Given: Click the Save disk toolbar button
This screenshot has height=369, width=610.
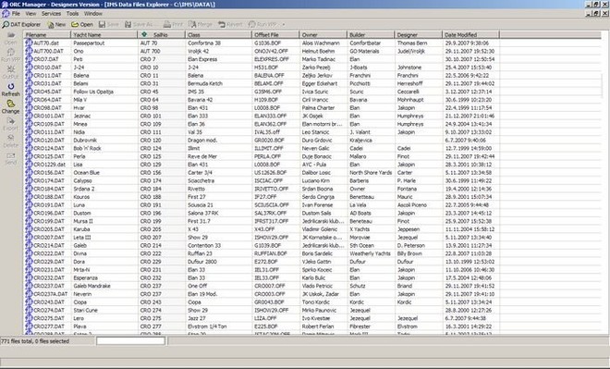Looking at the screenshot, I should pyautogui.click(x=108, y=25).
